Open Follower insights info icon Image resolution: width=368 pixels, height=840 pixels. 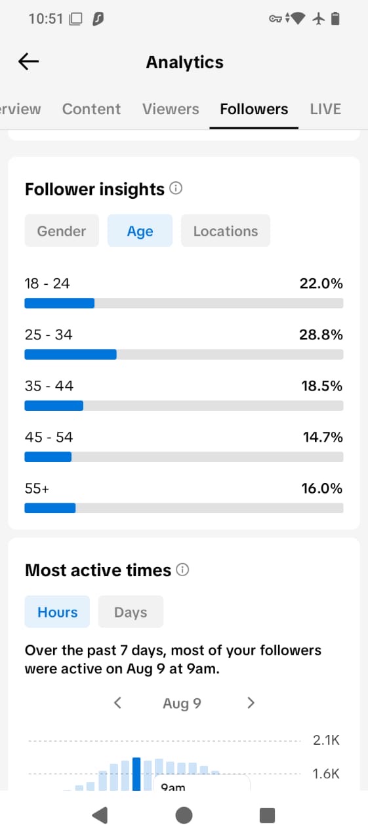pos(176,188)
